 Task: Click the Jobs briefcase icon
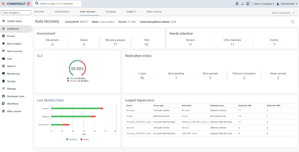[x=3, y=59]
